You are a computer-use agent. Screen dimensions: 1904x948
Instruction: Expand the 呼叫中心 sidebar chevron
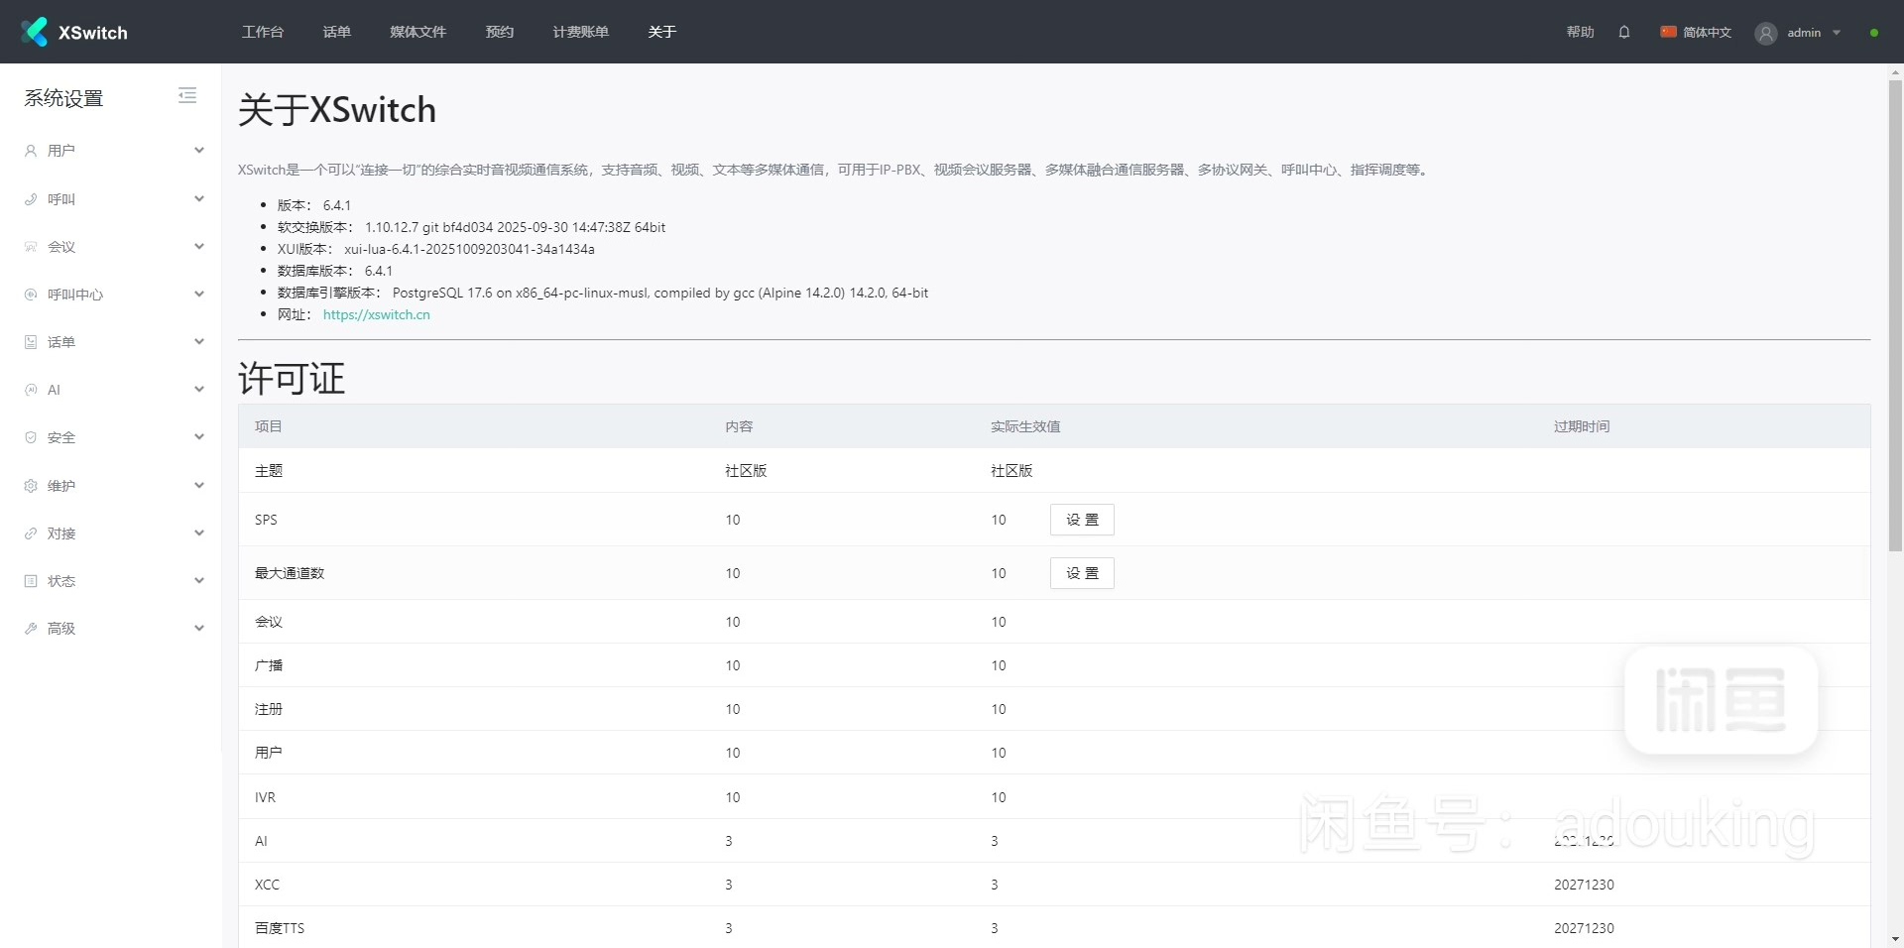pos(198,295)
